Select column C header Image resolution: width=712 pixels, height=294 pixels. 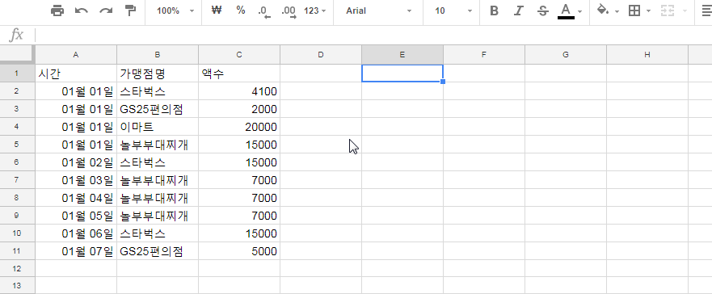pyautogui.click(x=239, y=54)
